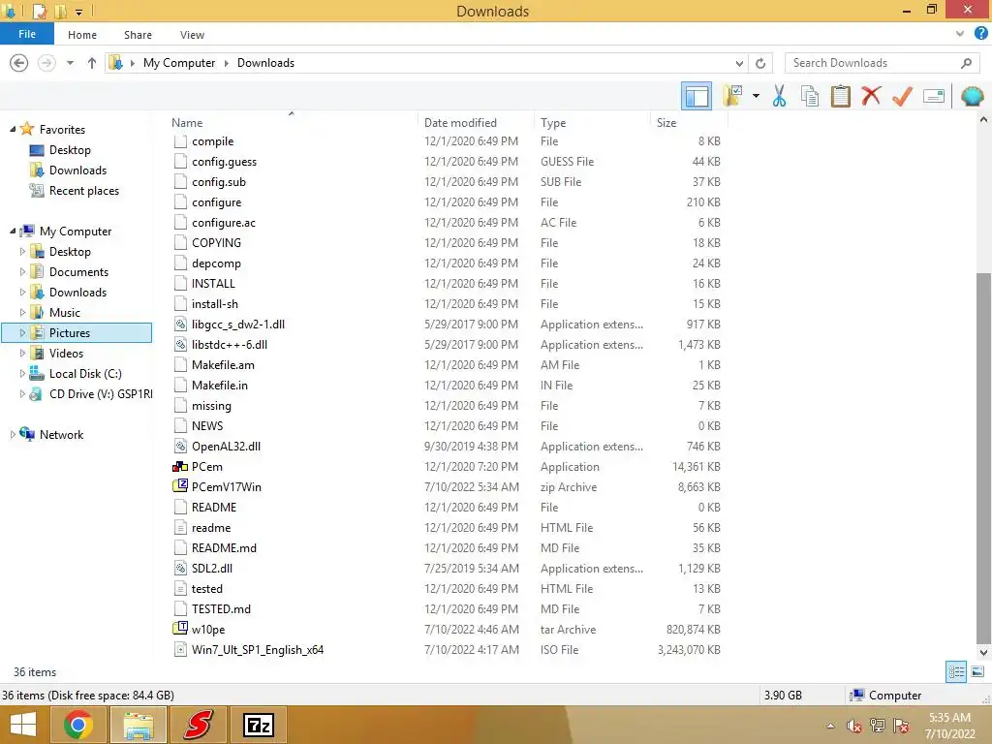This screenshot has width=992, height=744.
Task: Expand the ribbon with the chevron
Action: coord(960,34)
